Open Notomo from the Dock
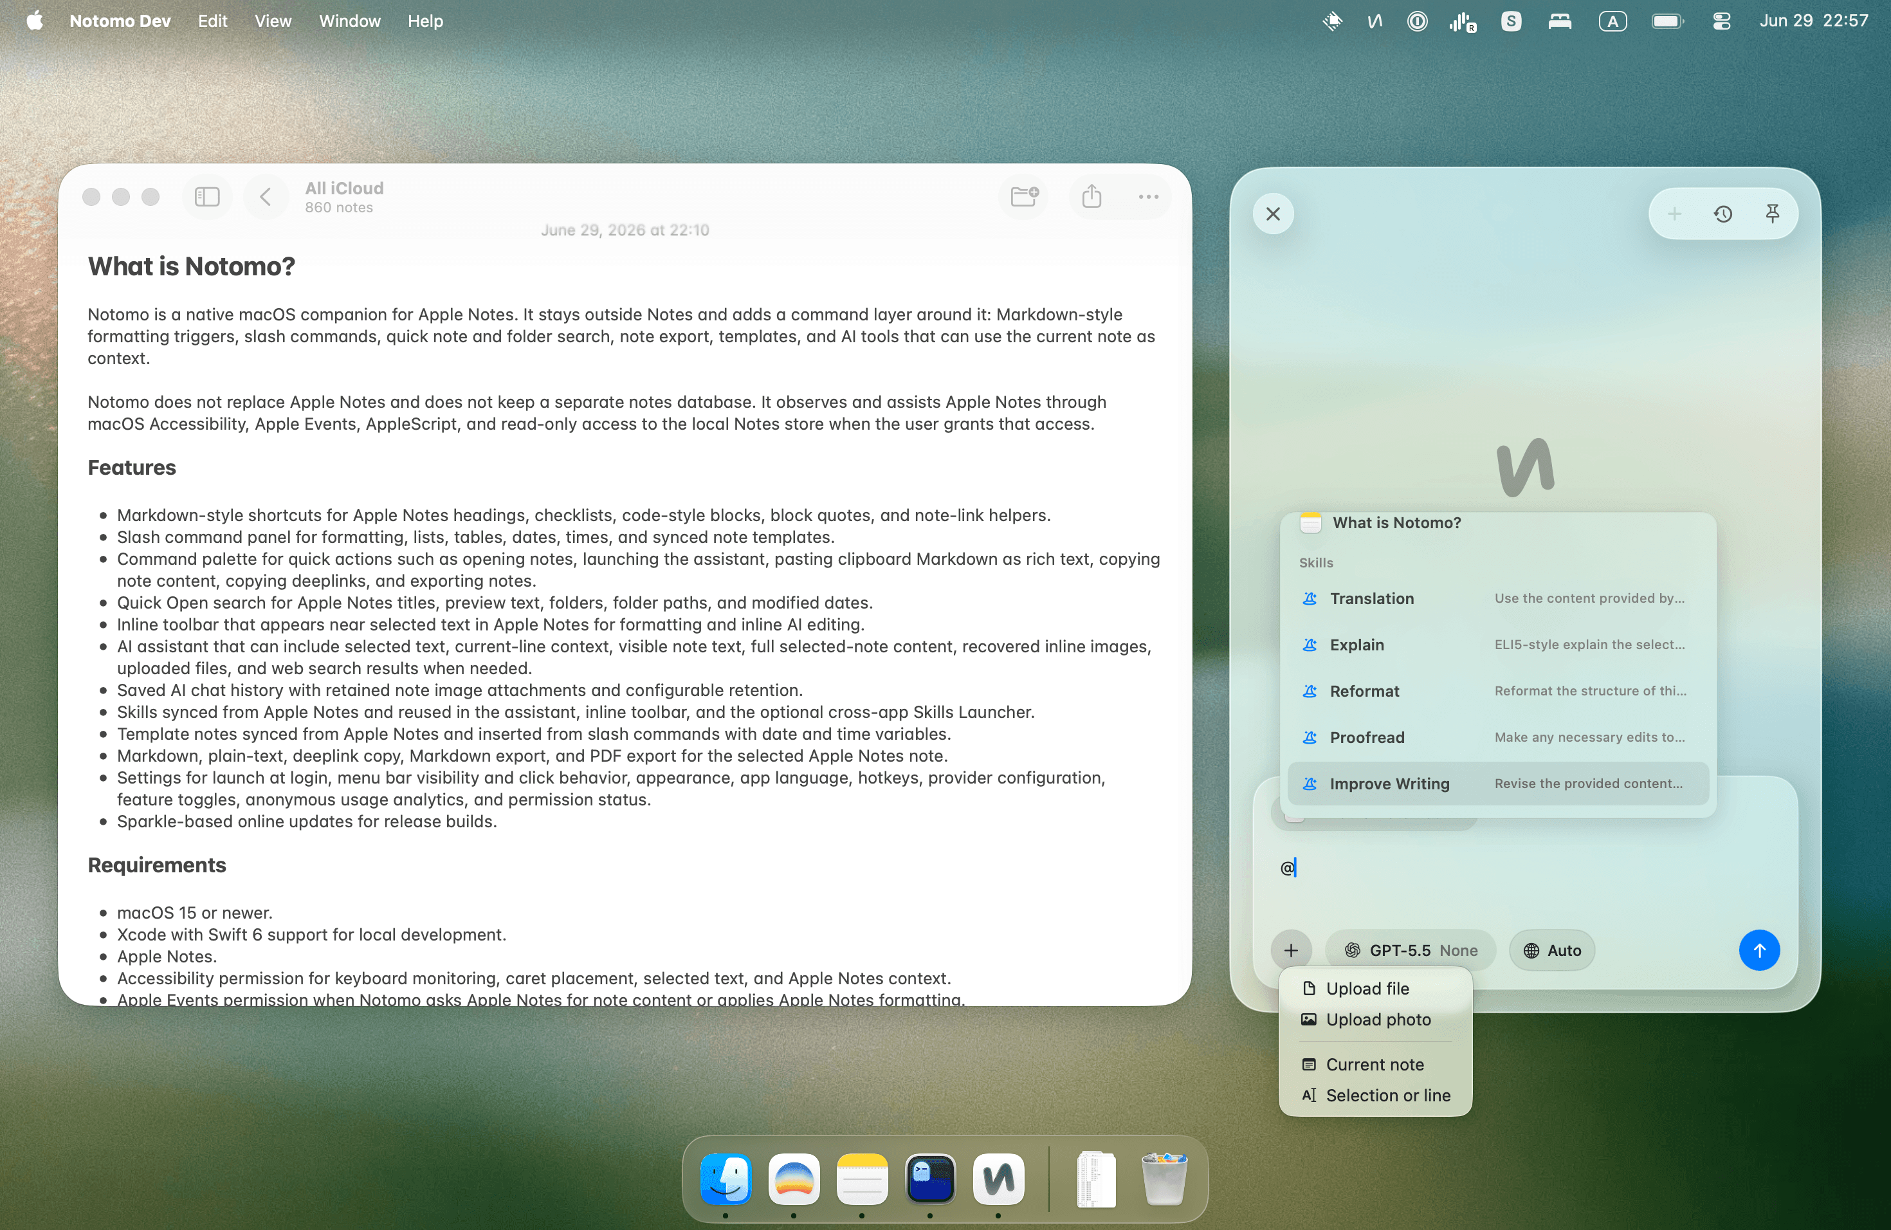 [x=999, y=1179]
